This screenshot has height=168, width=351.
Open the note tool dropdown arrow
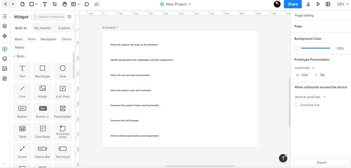[79, 4]
